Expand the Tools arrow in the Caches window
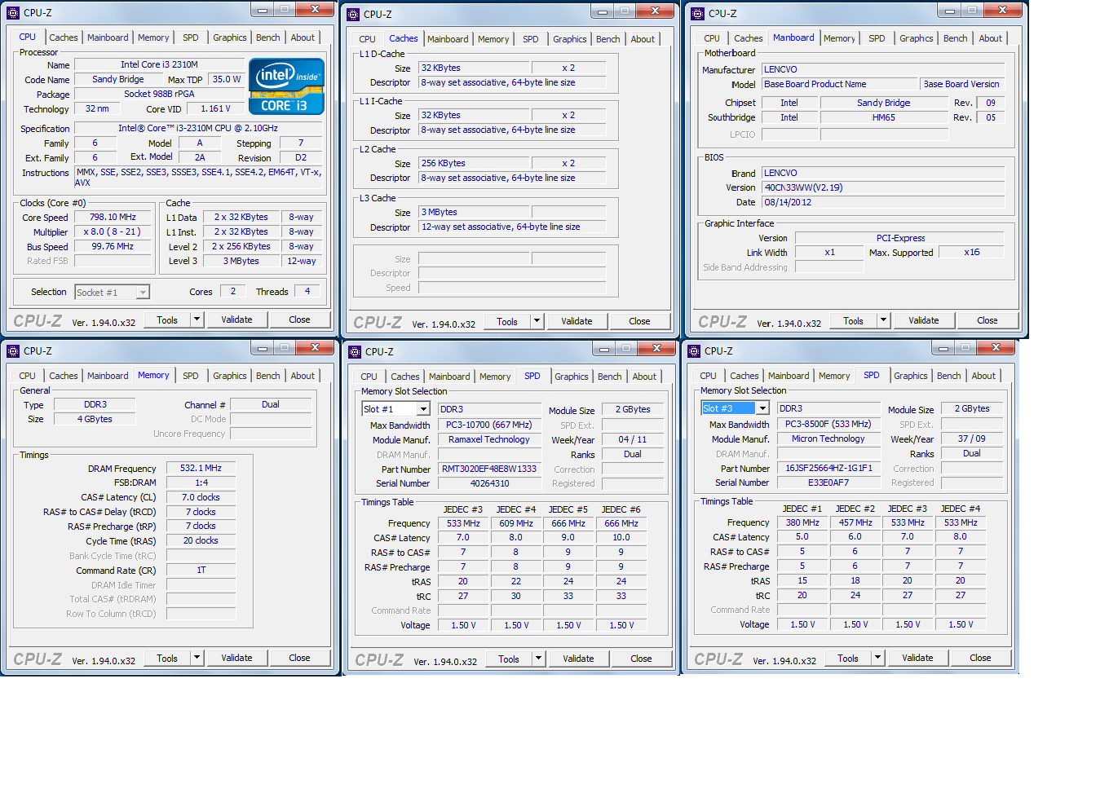 (537, 321)
